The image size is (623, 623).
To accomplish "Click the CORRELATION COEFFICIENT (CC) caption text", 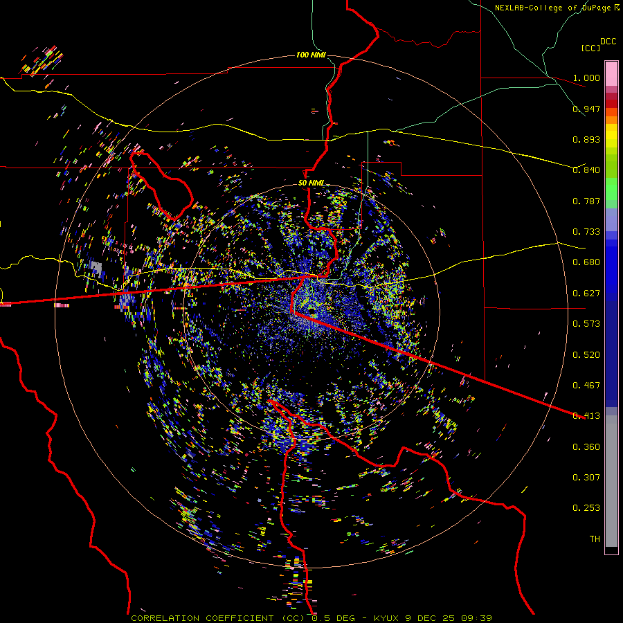I will tap(218, 618).
